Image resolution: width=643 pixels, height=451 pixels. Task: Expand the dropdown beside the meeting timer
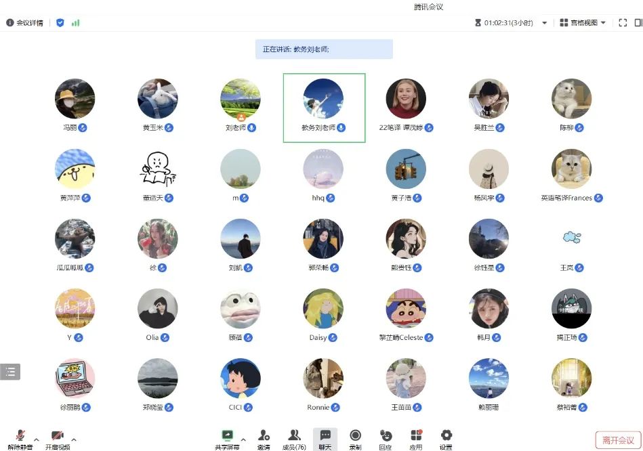click(x=544, y=22)
